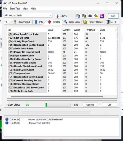Click the 30.0 C temperature value cell
The width and height of the screenshot is (123, 141).
coord(51,73)
